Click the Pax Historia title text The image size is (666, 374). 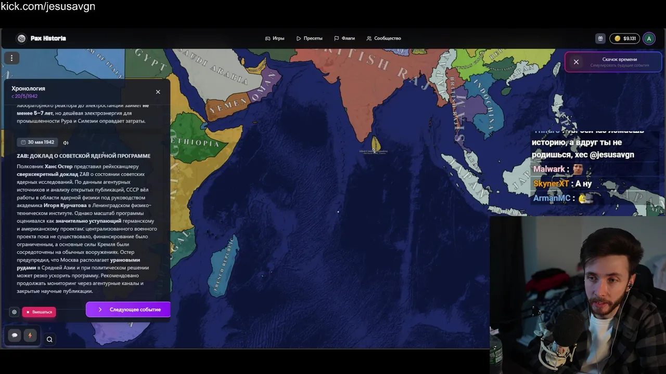tap(48, 38)
